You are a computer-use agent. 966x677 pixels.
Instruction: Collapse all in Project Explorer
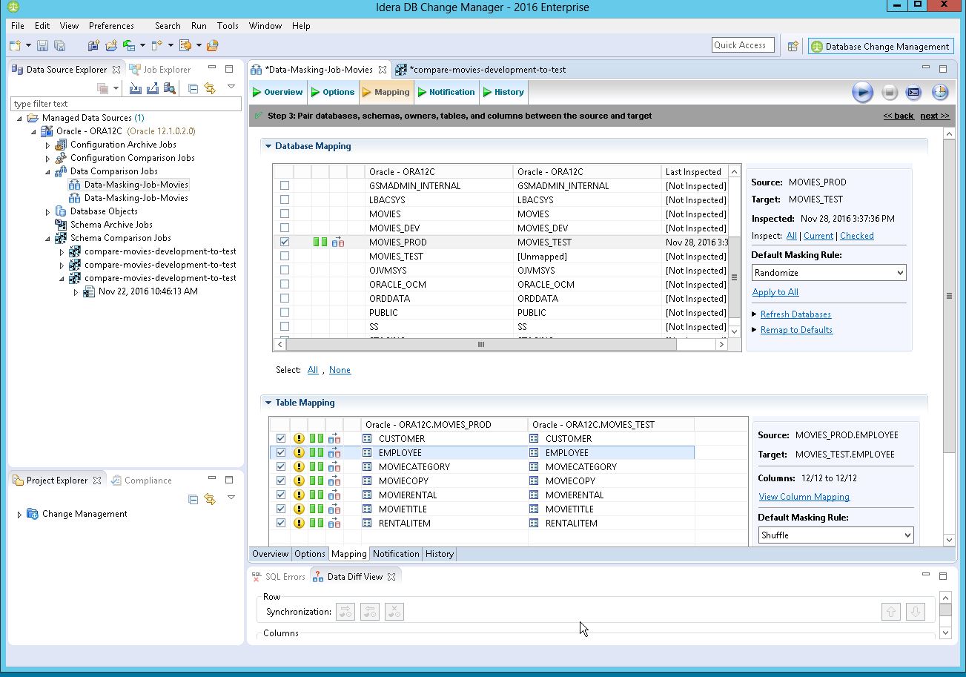(x=193, y=499)
